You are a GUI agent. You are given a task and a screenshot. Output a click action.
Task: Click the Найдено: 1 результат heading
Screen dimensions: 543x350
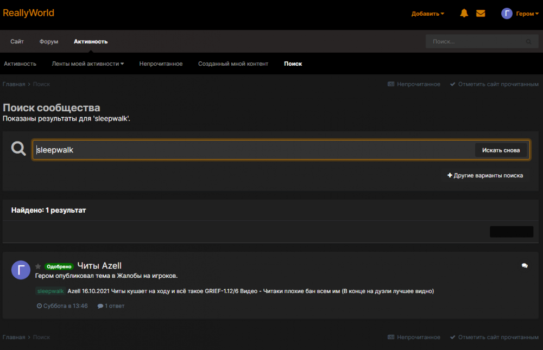pyautogui.click(x=48, y=210)
